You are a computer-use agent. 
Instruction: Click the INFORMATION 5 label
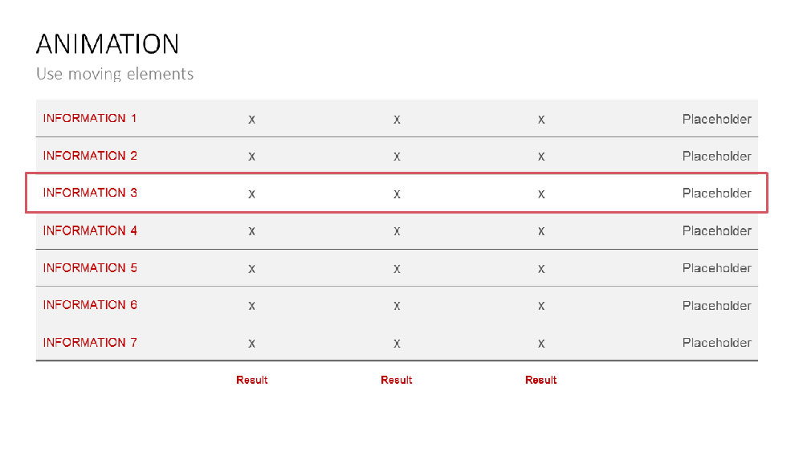(90, 267)
